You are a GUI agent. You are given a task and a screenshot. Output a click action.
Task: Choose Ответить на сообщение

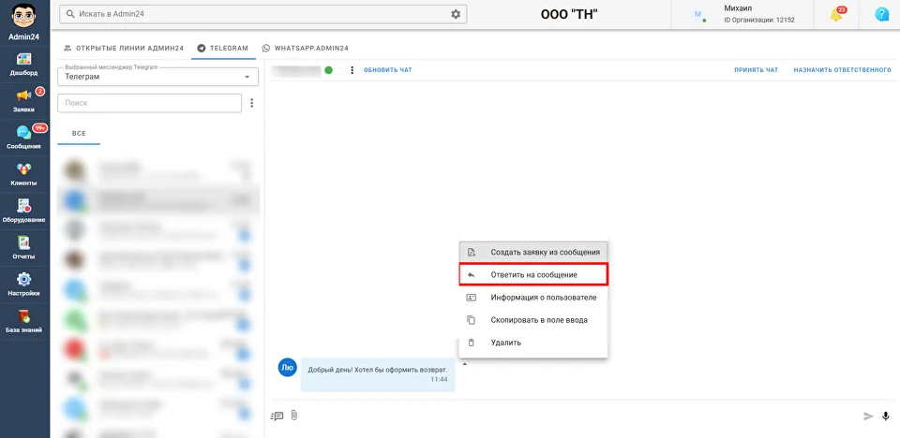533,274
